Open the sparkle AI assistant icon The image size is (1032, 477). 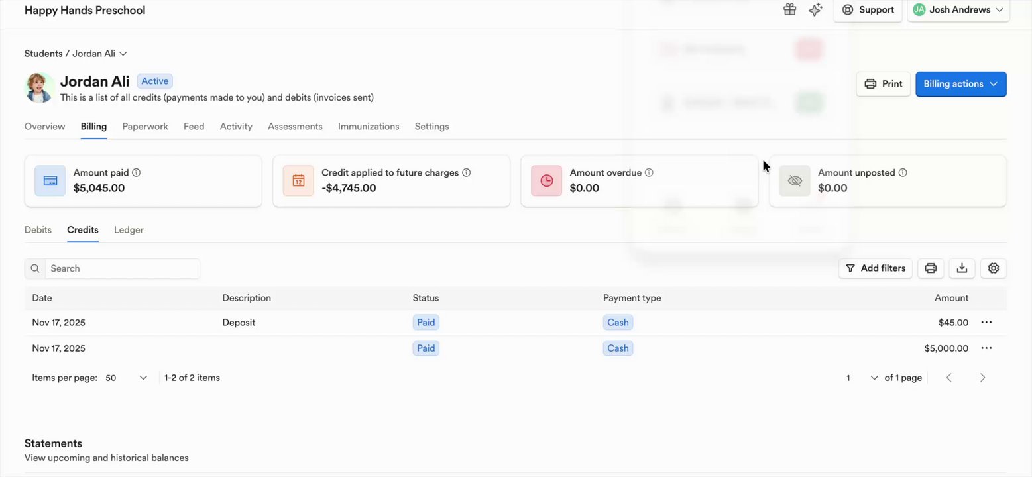point(815,10)
